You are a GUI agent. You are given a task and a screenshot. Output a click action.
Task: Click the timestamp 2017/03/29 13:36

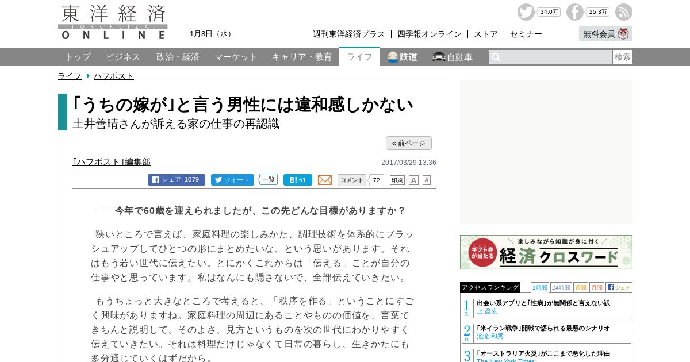(x=409, y=163)
